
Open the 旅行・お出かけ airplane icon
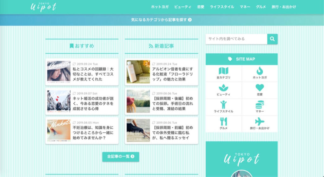260,121
